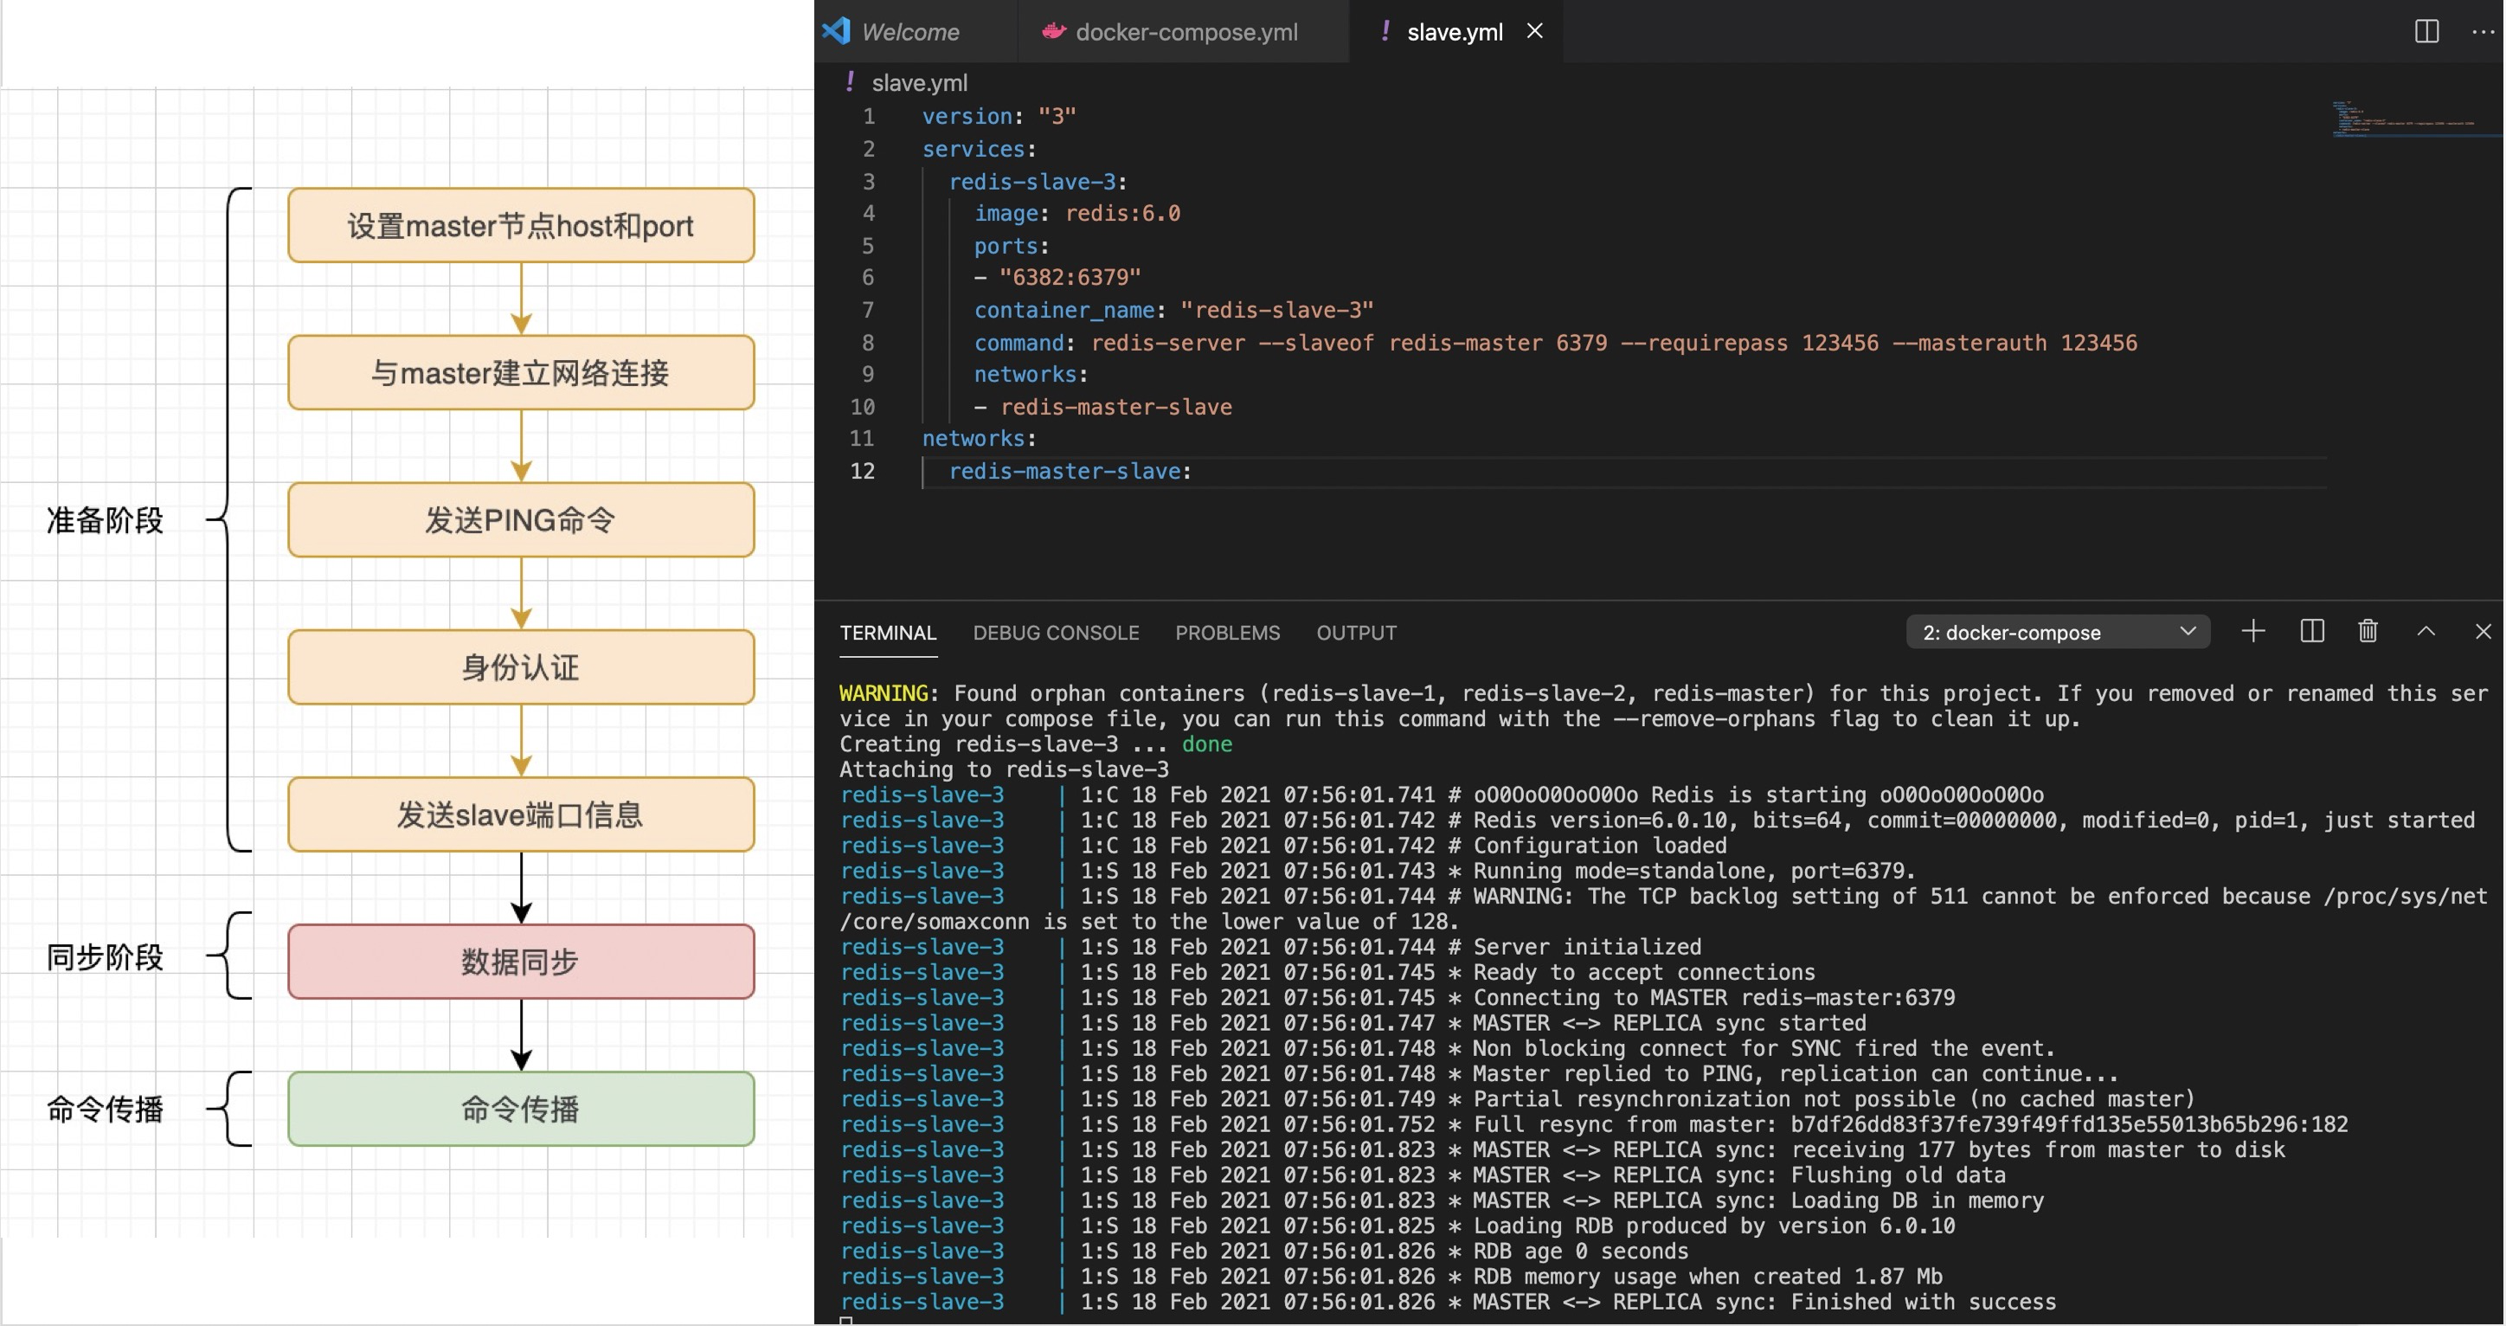Image resolution: width=2506 pixels, height=1326 pixels.
Task: Click the split editor right icon
Action: pos(2426,31)
